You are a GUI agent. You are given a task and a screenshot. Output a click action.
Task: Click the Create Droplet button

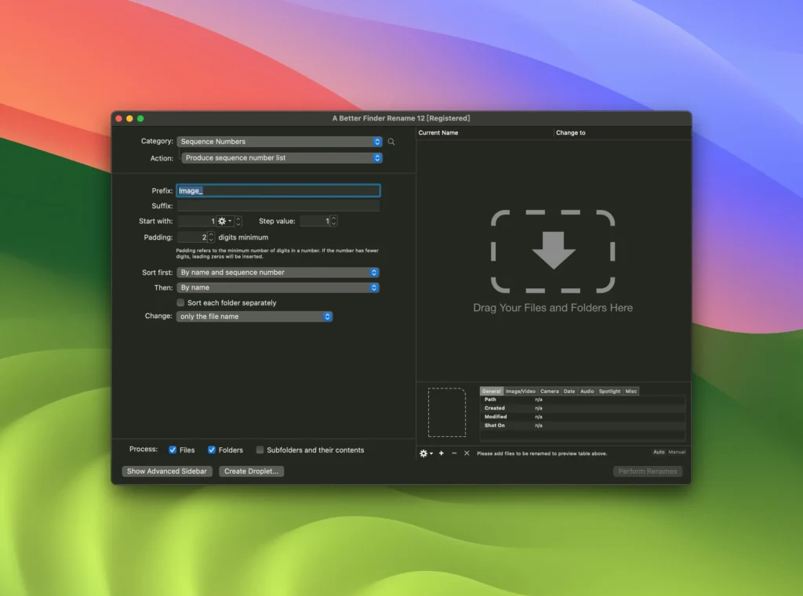coord(251,471)
